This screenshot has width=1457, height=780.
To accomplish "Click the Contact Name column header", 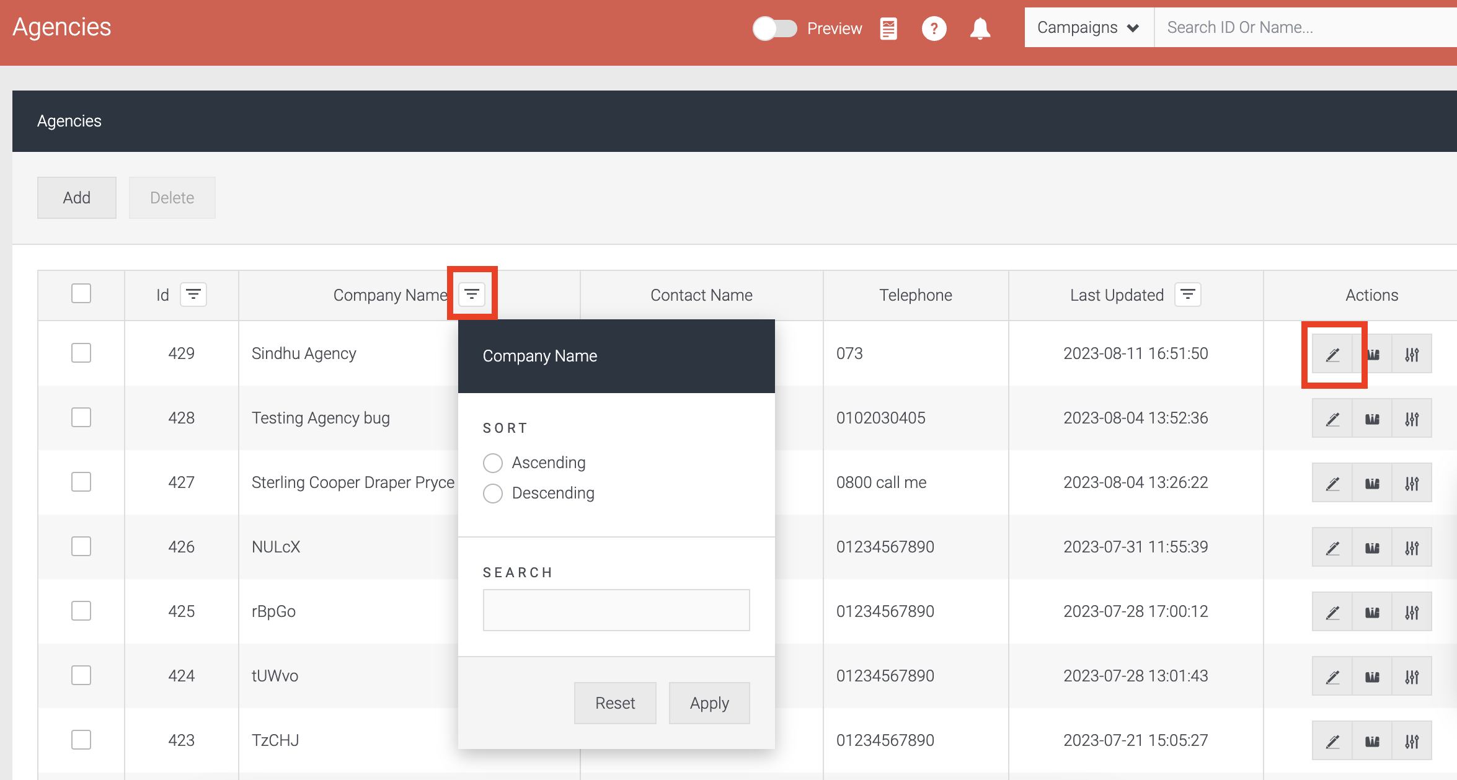I will click(701, 295).
